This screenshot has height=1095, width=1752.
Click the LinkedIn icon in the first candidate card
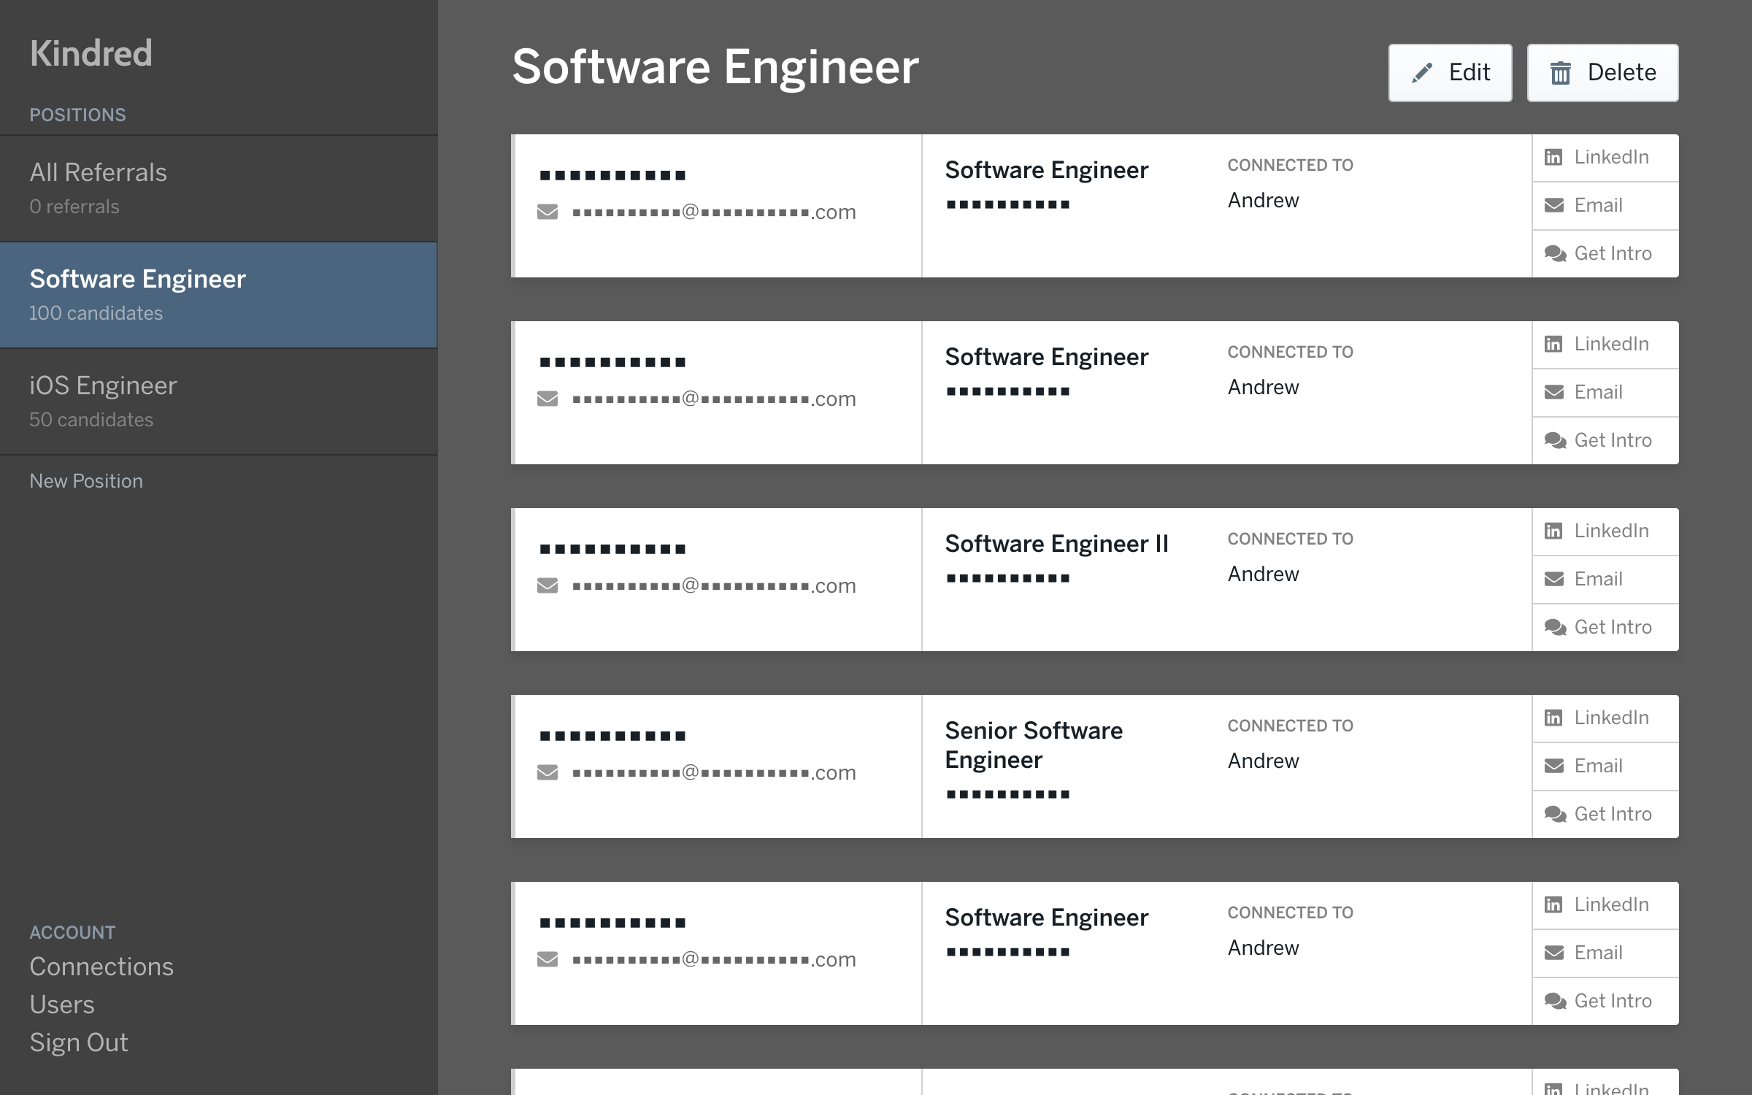coord(1553,157)
